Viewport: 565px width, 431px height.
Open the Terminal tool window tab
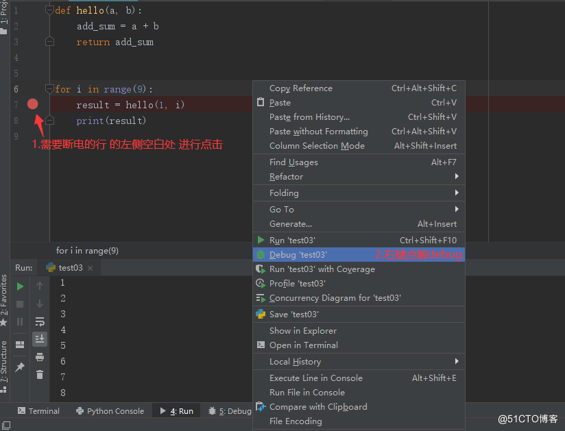coord(38,411)
